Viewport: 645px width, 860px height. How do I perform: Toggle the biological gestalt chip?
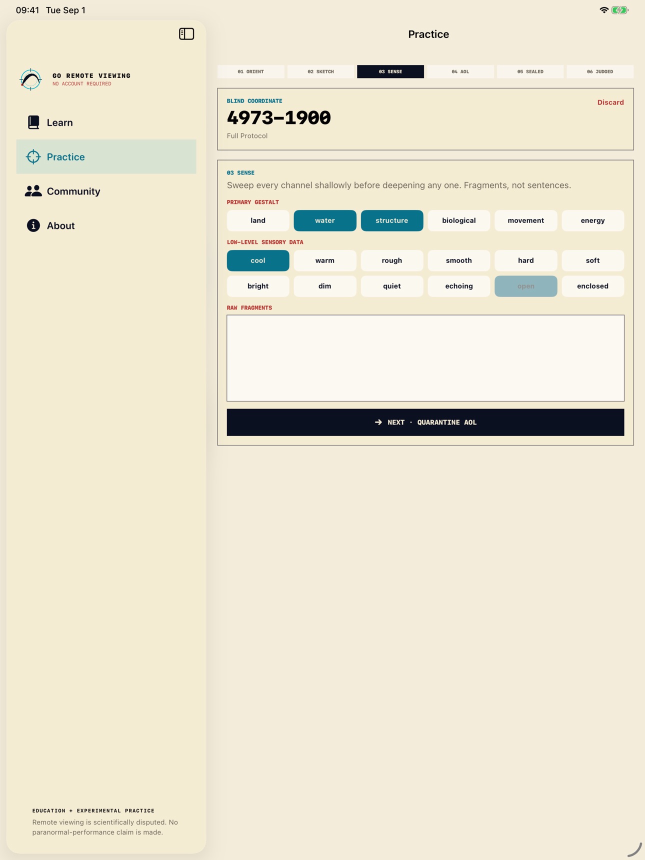pos(459,220)
